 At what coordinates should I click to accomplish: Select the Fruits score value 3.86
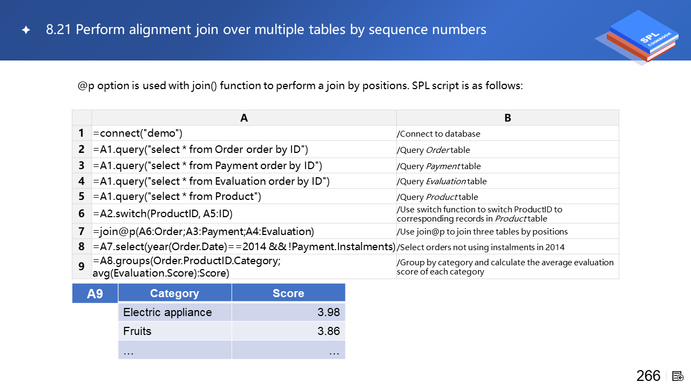coord(328,331)
